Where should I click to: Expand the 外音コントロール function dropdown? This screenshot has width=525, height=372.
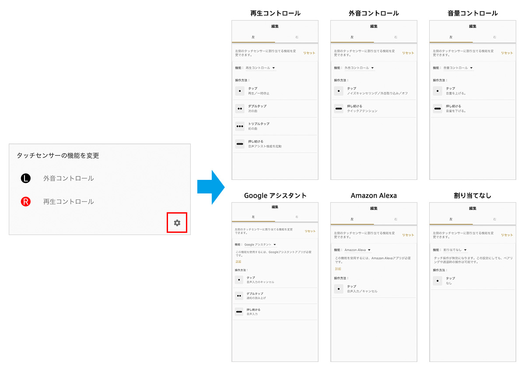359,68
